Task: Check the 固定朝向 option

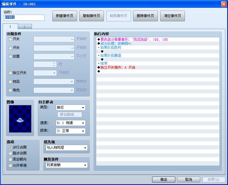Action: coord(10,159)
